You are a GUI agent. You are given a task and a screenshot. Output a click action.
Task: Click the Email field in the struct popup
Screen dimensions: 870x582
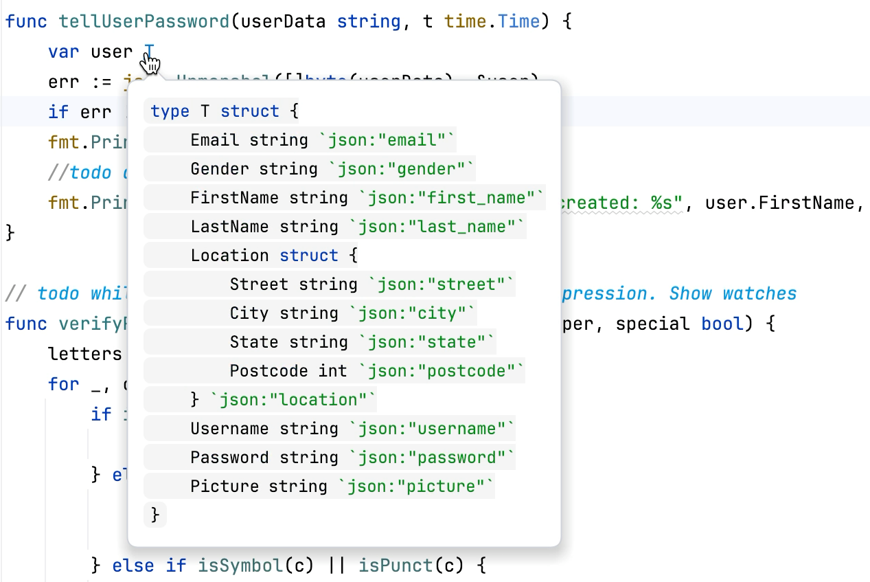(214, 139)
